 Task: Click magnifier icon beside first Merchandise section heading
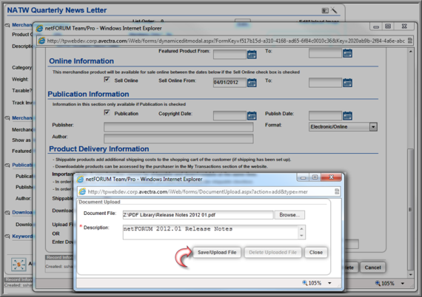(x=7, y=25)
